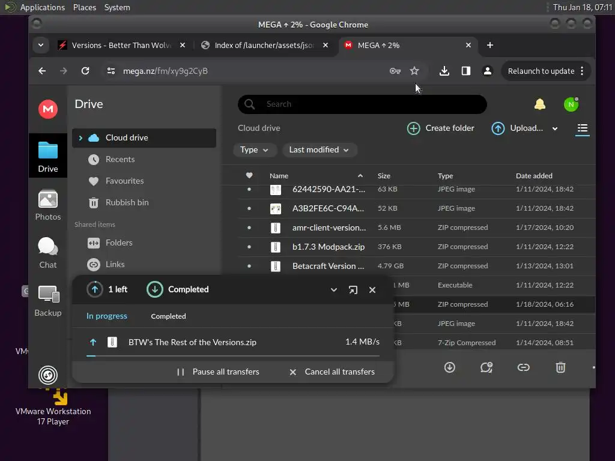Image resolution: width=615 pixels, height=461 pixels.
Task: Open the Rubbish bin
Action: (127, 202)
